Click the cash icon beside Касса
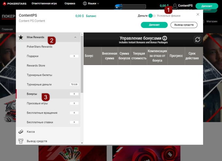This screenshot has height=161, width=222. tap(21, 132)
